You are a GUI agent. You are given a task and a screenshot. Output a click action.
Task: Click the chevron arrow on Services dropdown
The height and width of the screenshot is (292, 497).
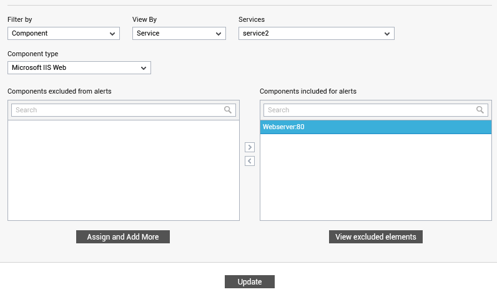(386, 34)
